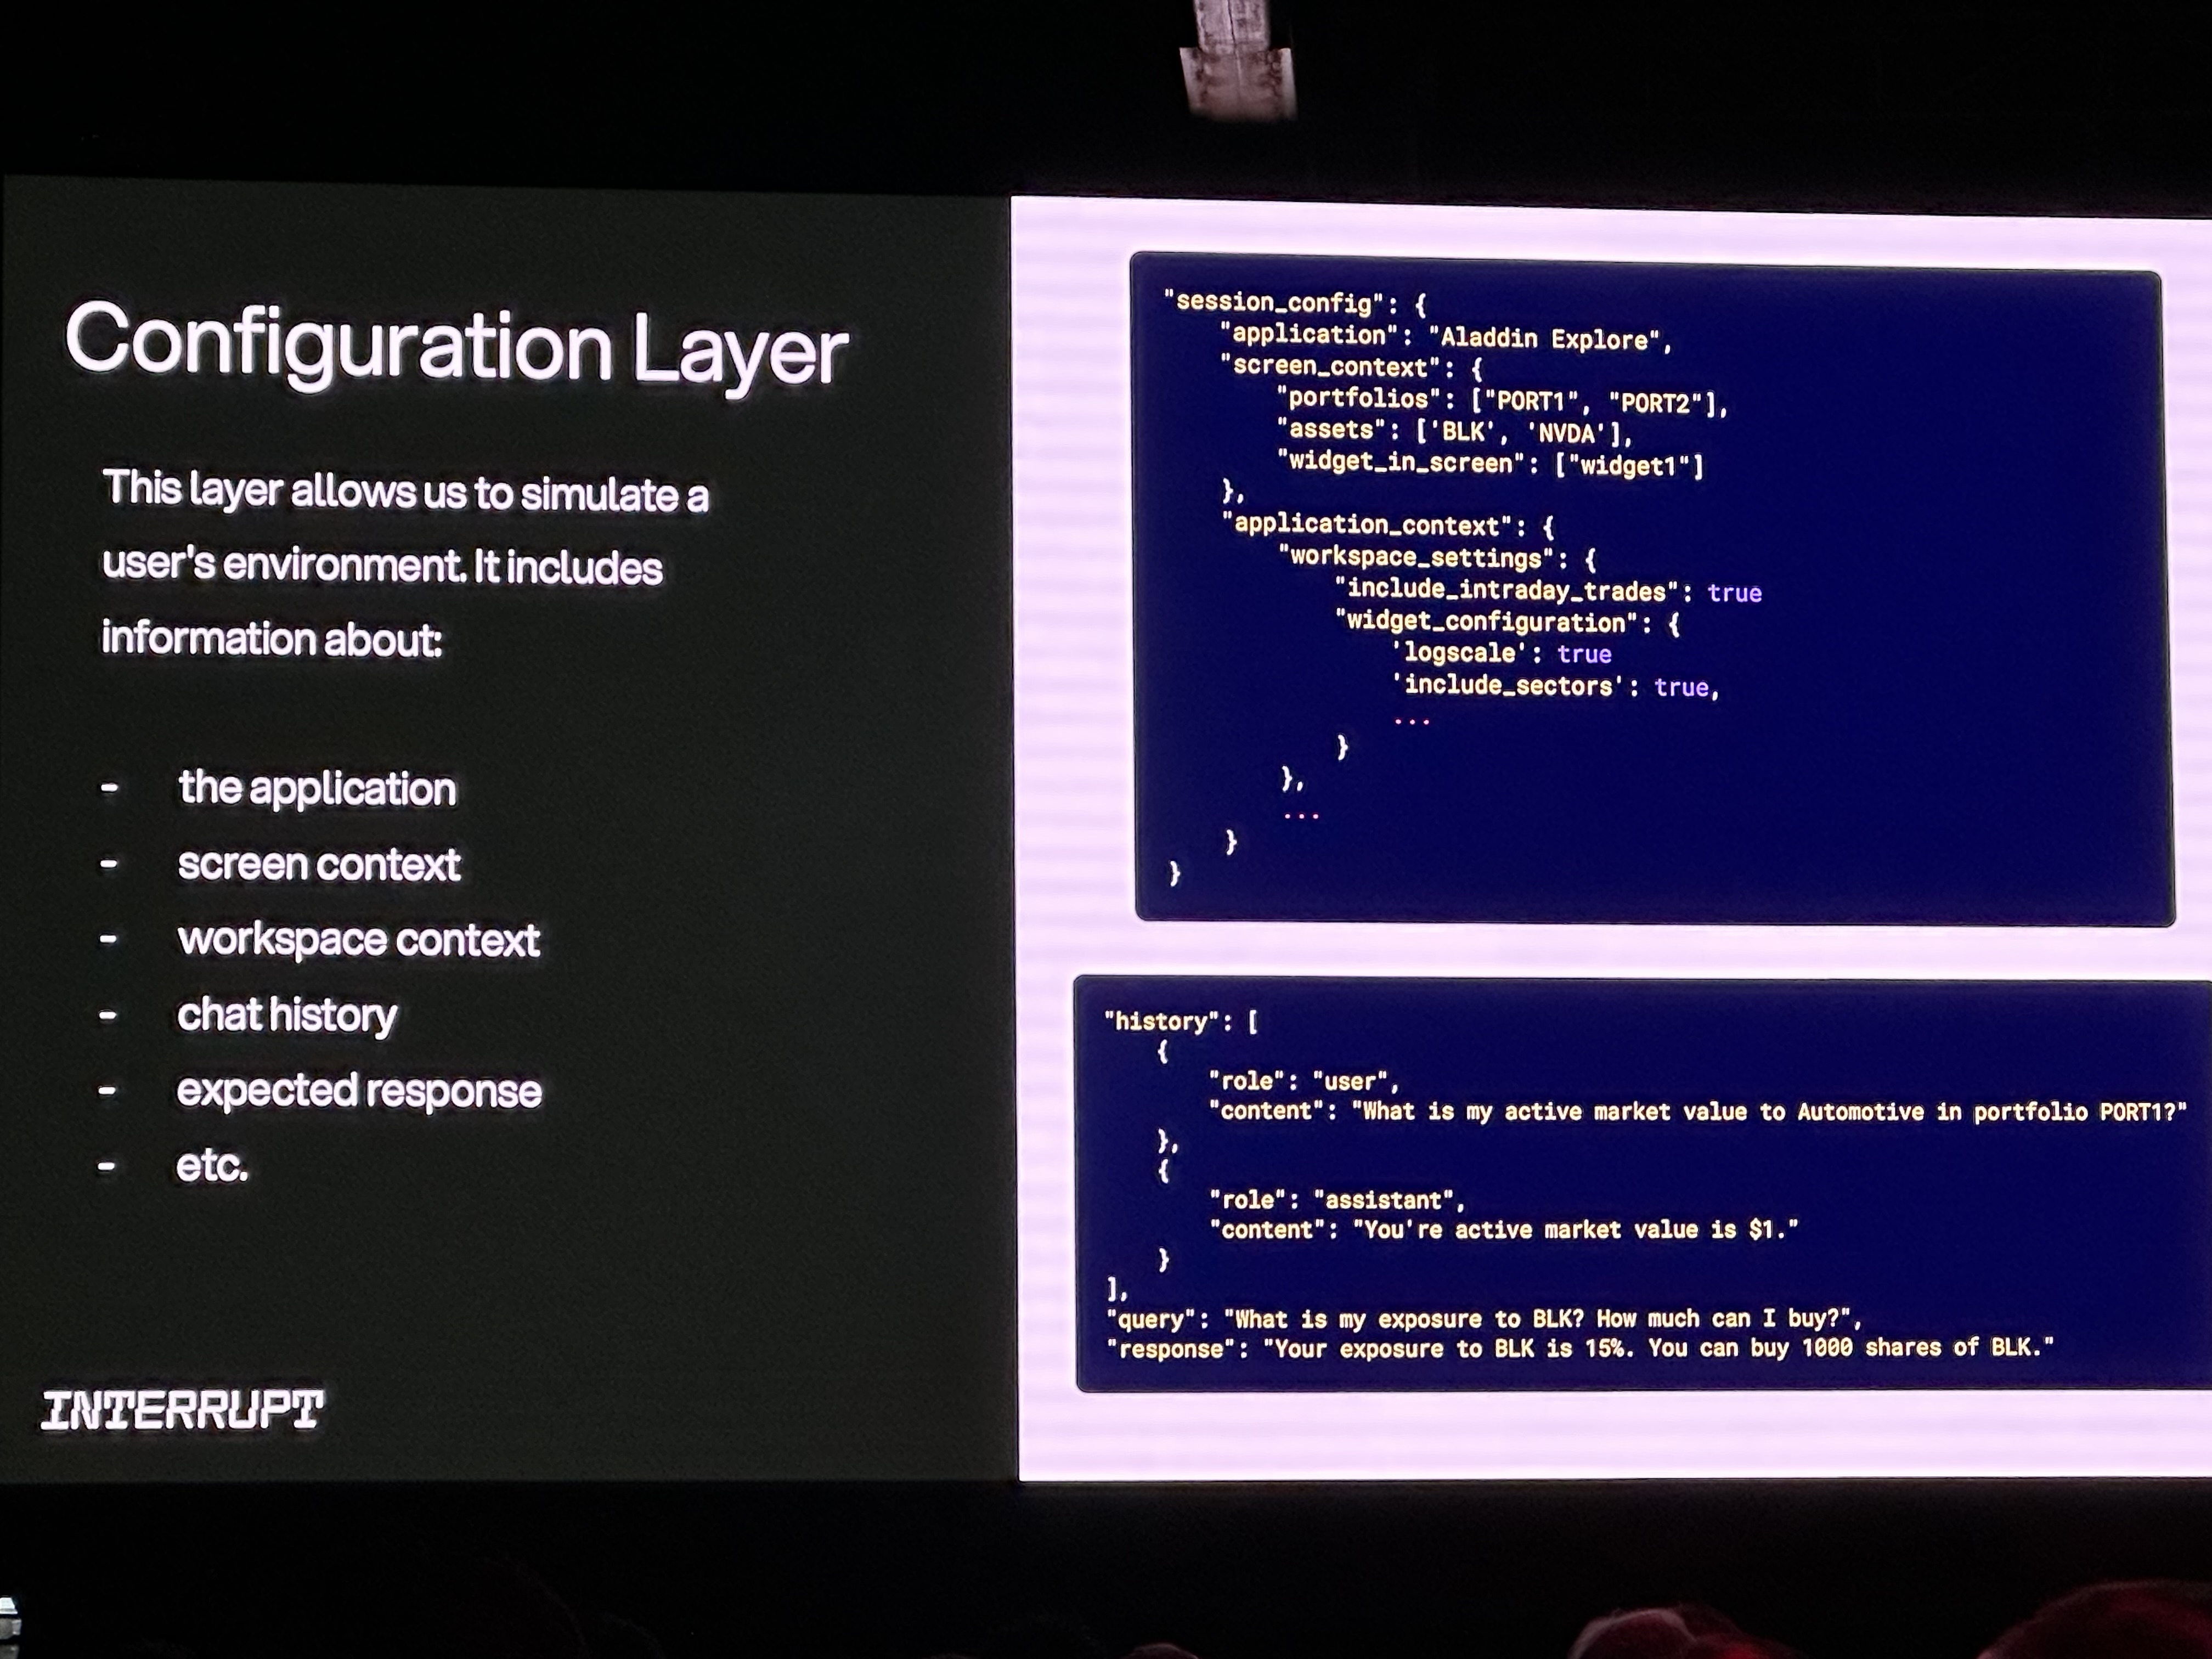The height and width of the screenshot is (1659, 2212).
Task: Click the content line "You're active market value is $1."
Action: pos(1504,1229)
